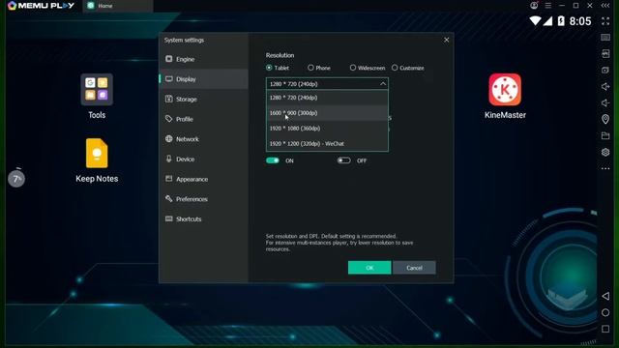This screenshot has height=348, width=619.
Task: Click the Wi-Fi status icon
Action: coord(535,21)
